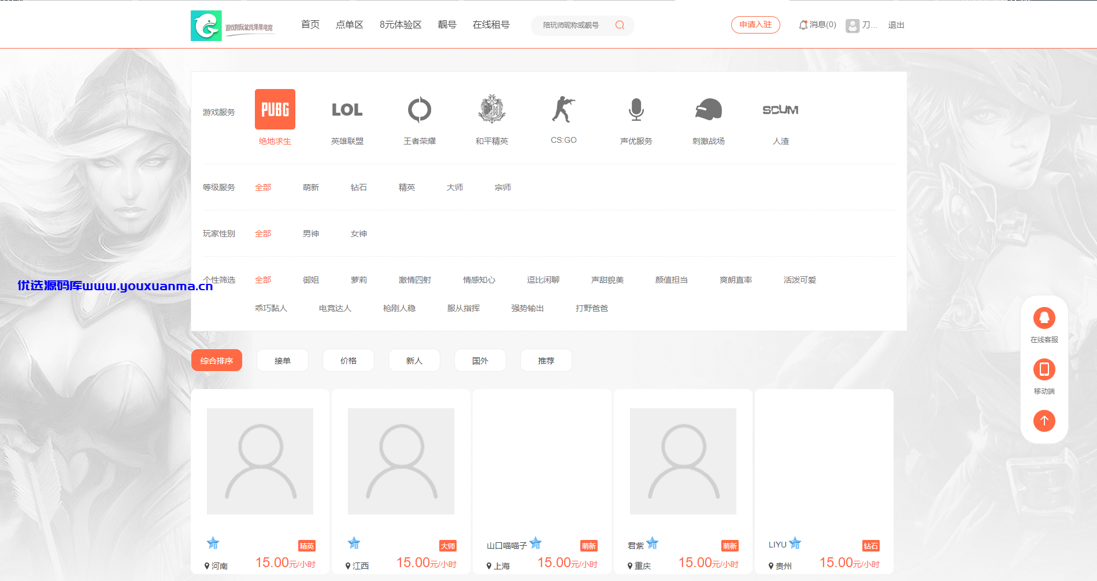The height and width of the screenshot is (581, 1097).
Task: Open 在线客服 support icon
Action: 1044,318
